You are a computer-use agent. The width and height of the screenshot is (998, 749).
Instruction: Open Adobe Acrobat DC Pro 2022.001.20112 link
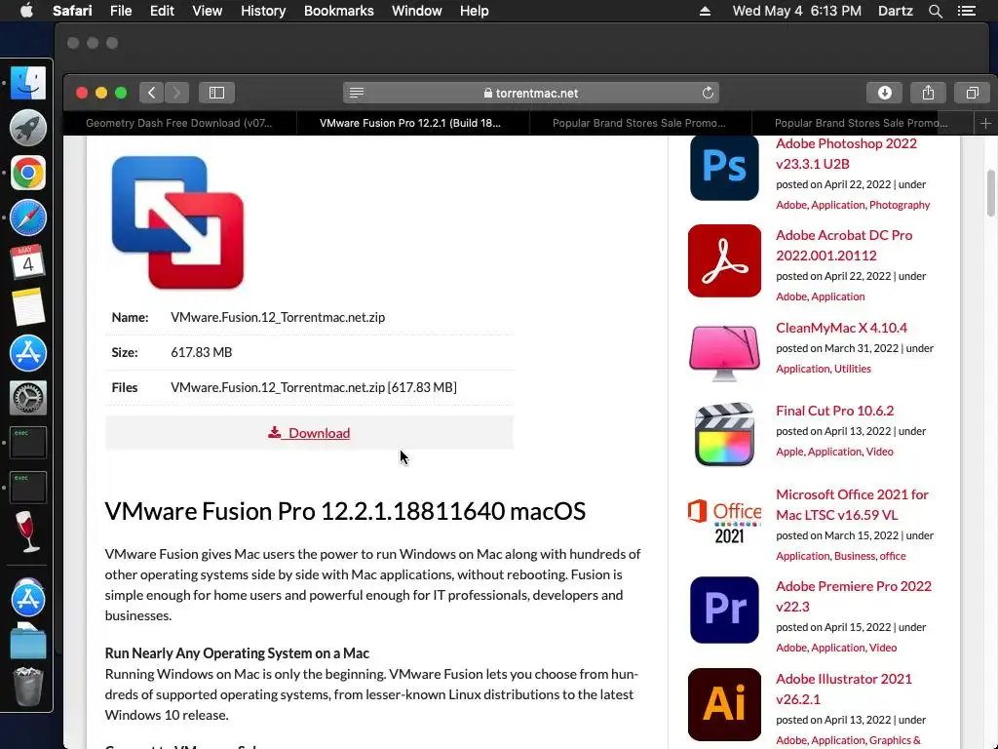pyautogui.click(x=844, y=245)
